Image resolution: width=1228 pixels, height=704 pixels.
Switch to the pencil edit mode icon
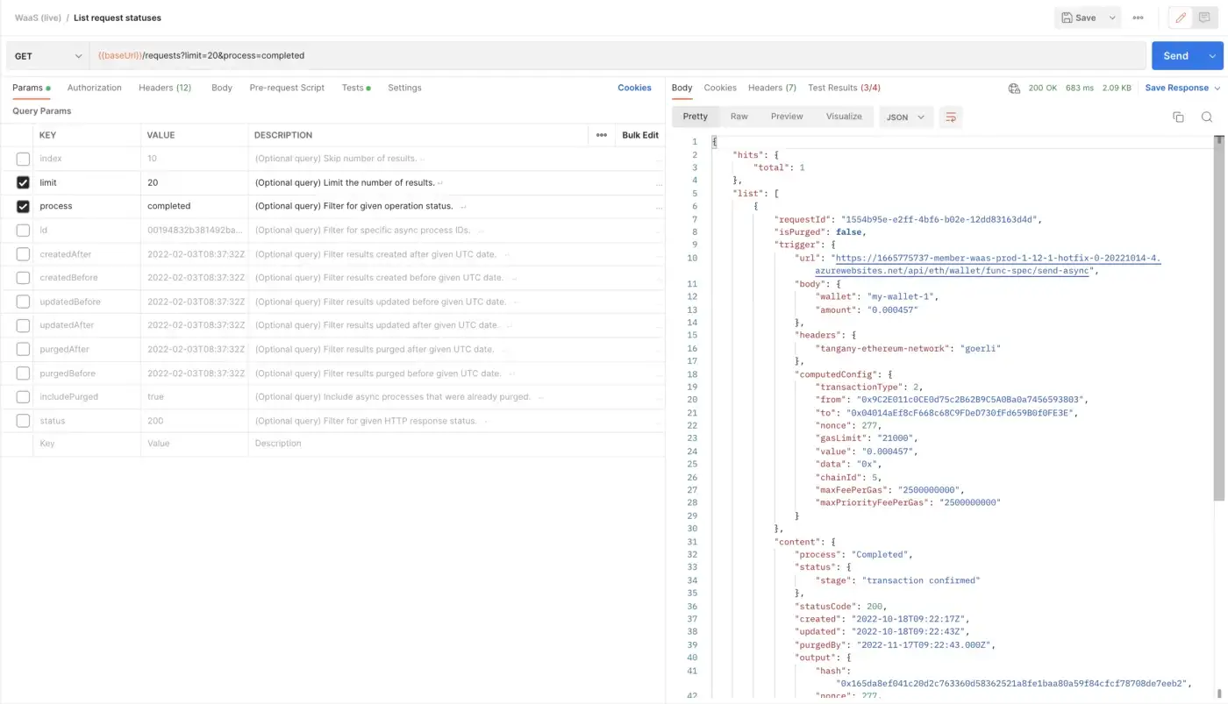1181,18
